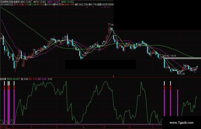Click the 日发数码 stock title label

[10, 2]
